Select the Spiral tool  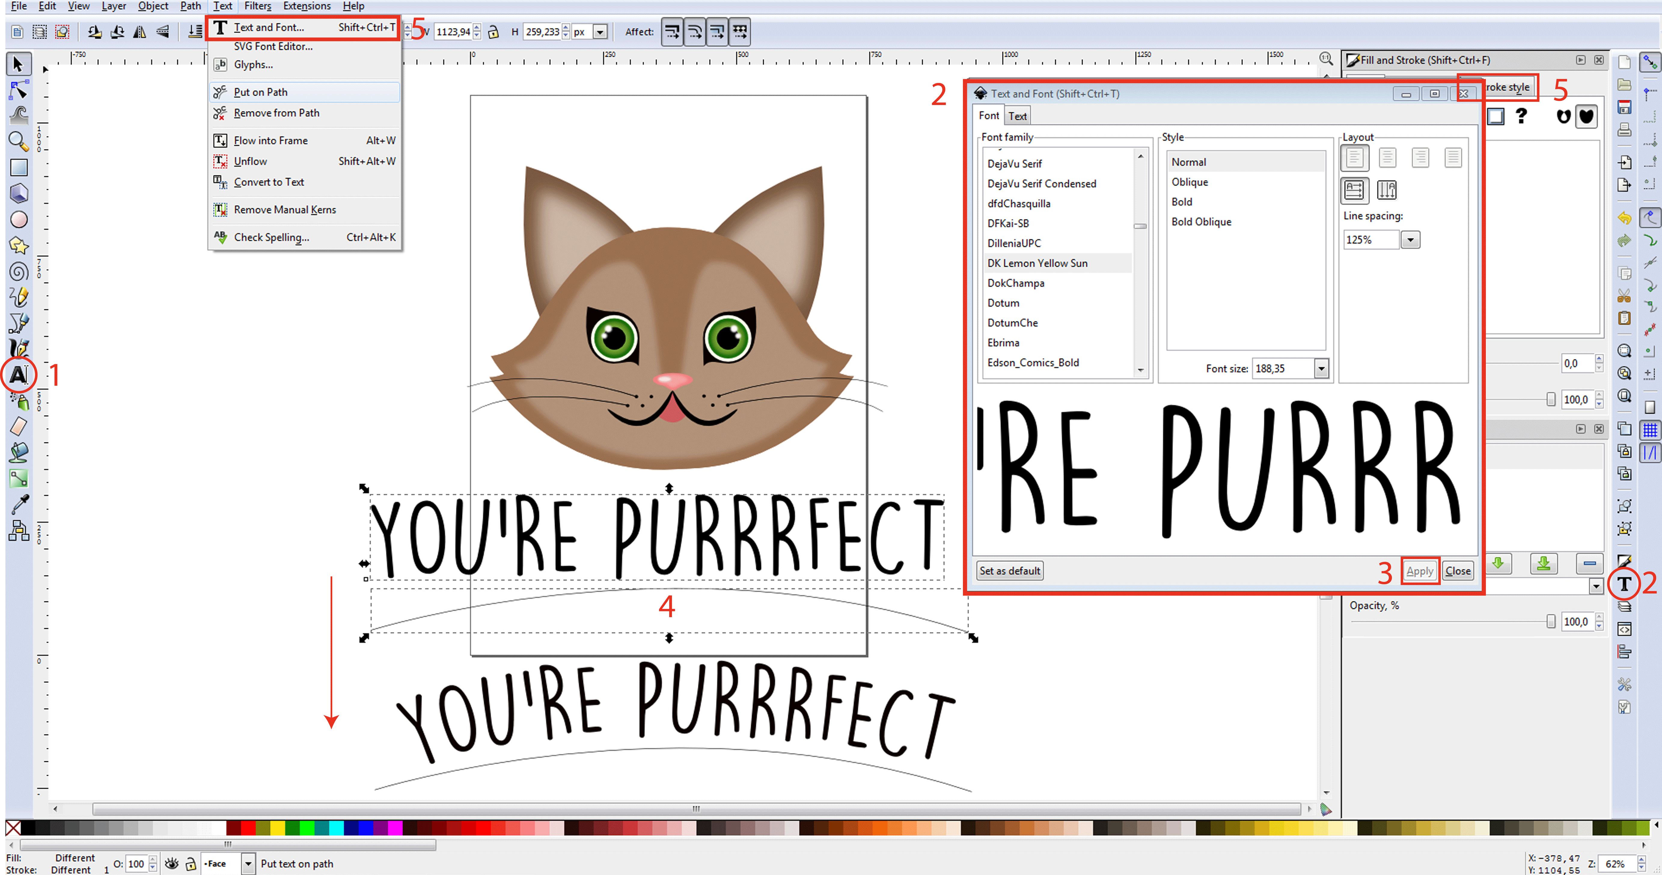coord(19,272)
